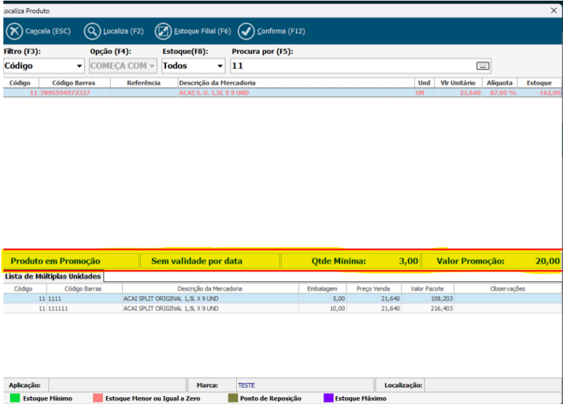
Task: Select the Lista de Múltiplas Unidades tab
Action: point(53,277)
